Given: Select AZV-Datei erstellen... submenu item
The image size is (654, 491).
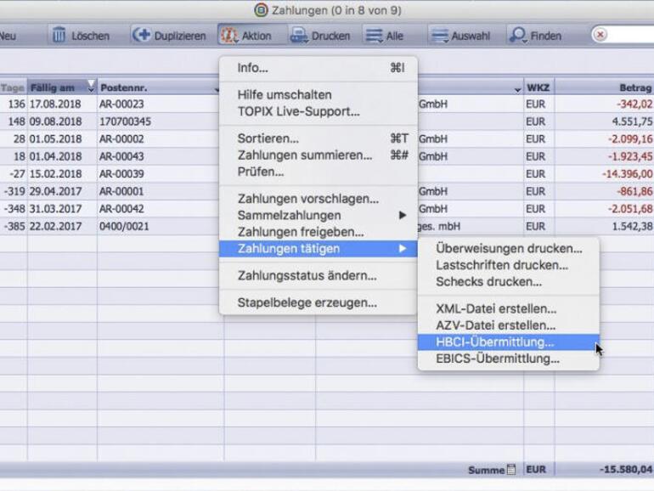Looking at the screenshot, I should 509,325.
